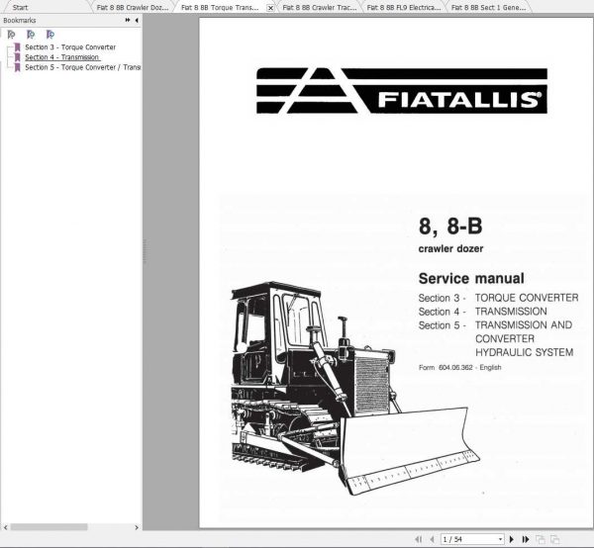This screenshot has width=594, height=548.
Task: Open the Fiat 8 8B FL9 Electrica... tab
Action: point(404,7)
